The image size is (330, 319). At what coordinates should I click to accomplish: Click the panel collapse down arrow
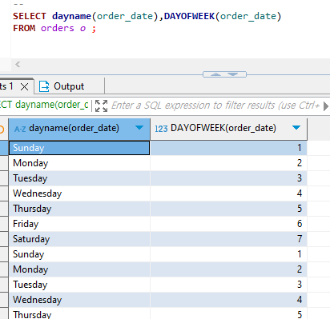pyautogui.click(x=233, y=74)
